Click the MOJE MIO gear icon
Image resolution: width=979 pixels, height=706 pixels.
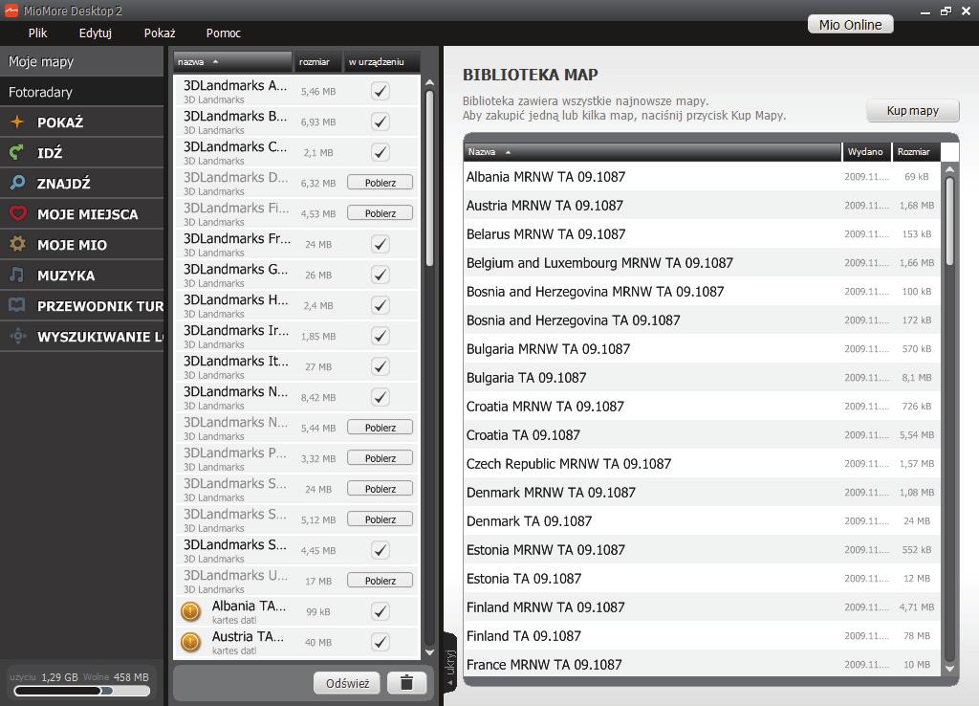pyautogui.click(x=17, y=244)
